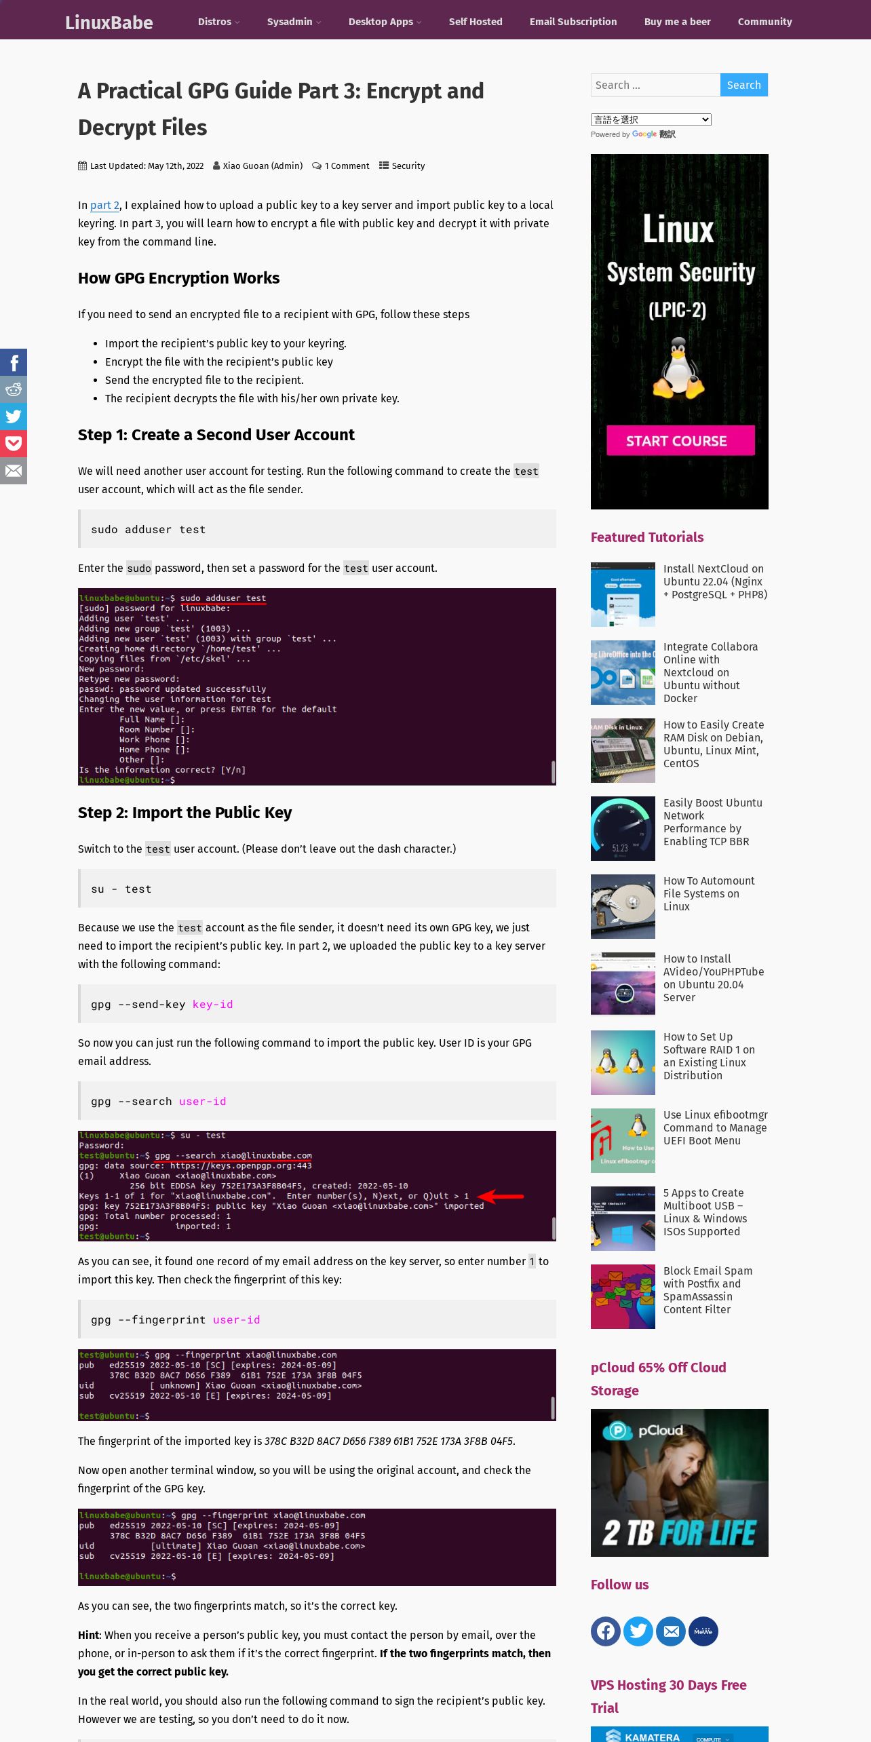Share article via Twitter side icon
The image size is (871, 1742).
tap(14, 417)
